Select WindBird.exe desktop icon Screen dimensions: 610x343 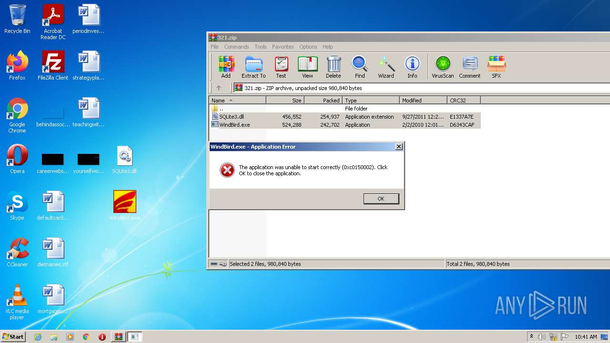[x=125, y=206]
